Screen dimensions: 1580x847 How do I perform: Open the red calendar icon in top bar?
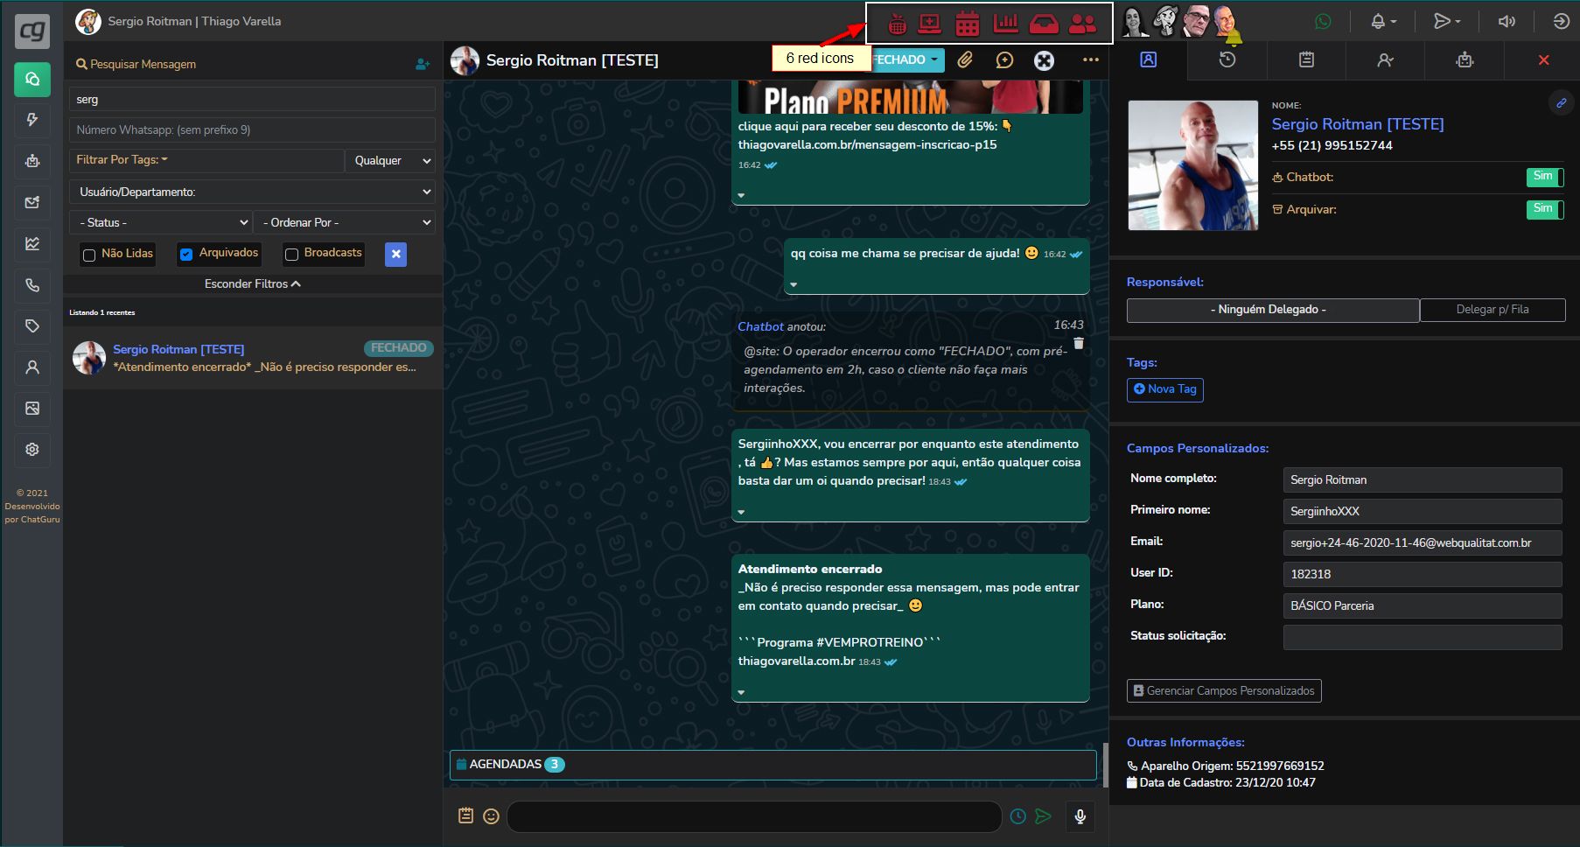coord(968,24)
